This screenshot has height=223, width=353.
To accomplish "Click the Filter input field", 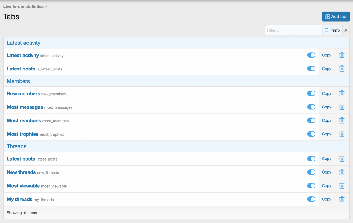I will point(293,30).
